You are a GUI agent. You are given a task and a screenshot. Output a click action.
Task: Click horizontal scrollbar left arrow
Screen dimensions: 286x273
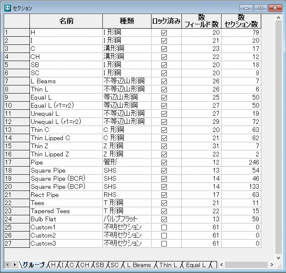click(x=222, y=264)
